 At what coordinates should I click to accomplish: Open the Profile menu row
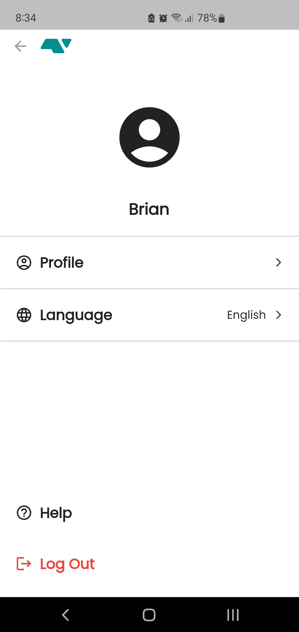click(x=149, y=263)
